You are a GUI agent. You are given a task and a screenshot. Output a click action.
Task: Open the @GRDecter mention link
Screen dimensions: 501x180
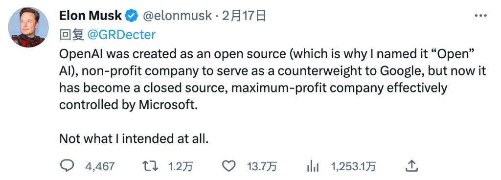pyautogui.click(x=121, y=34)
